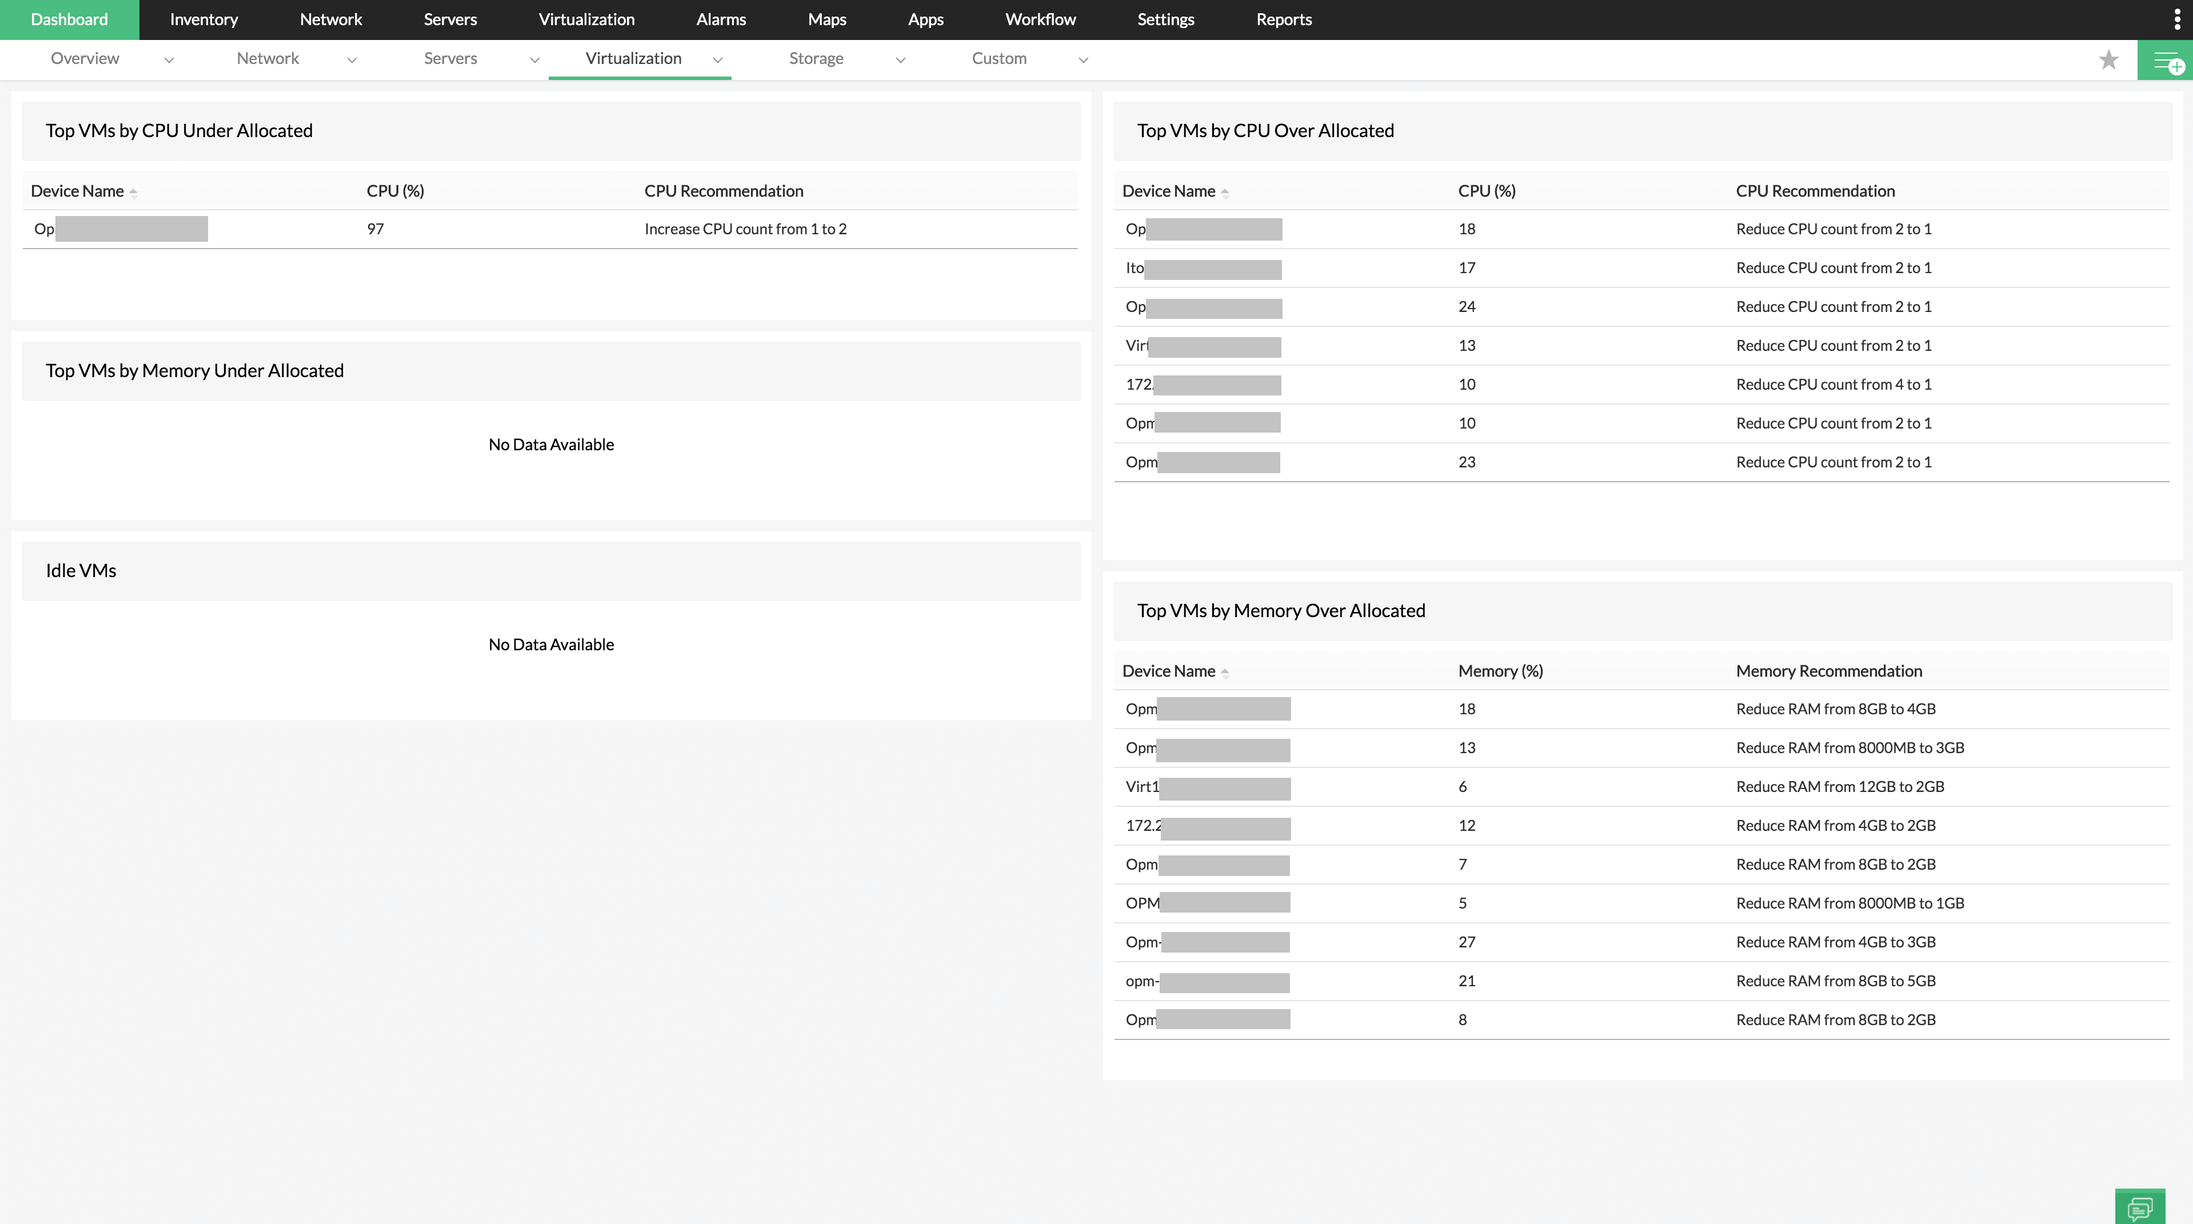Open the Maps navigation icon
Viewport: 2193px width, 1224px height.
click(825, 18)
